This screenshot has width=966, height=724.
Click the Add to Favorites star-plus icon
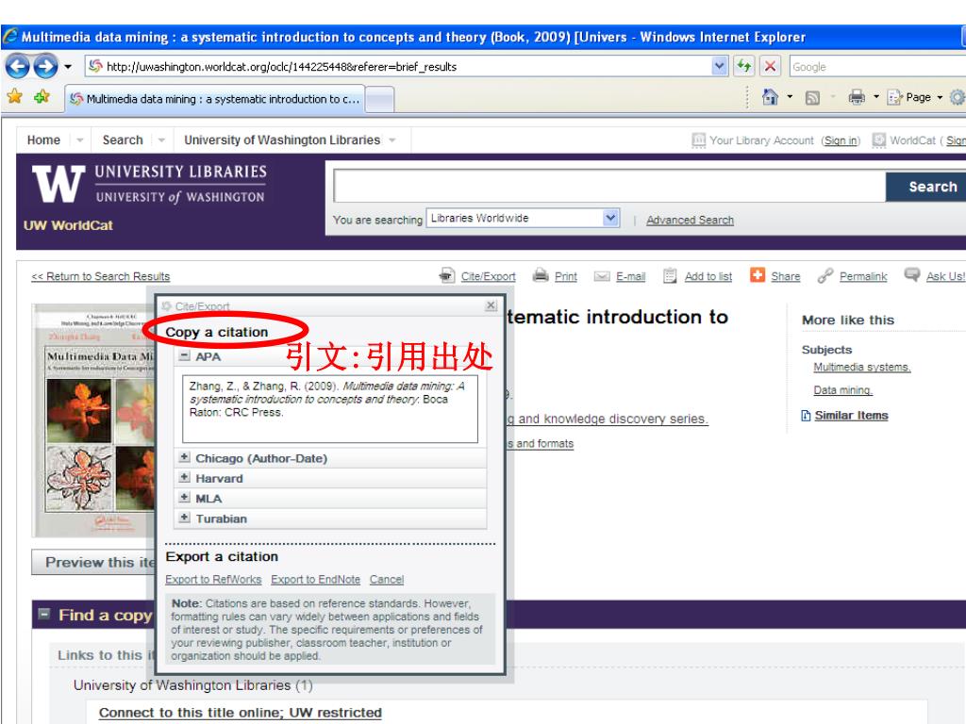click(42, 96)
